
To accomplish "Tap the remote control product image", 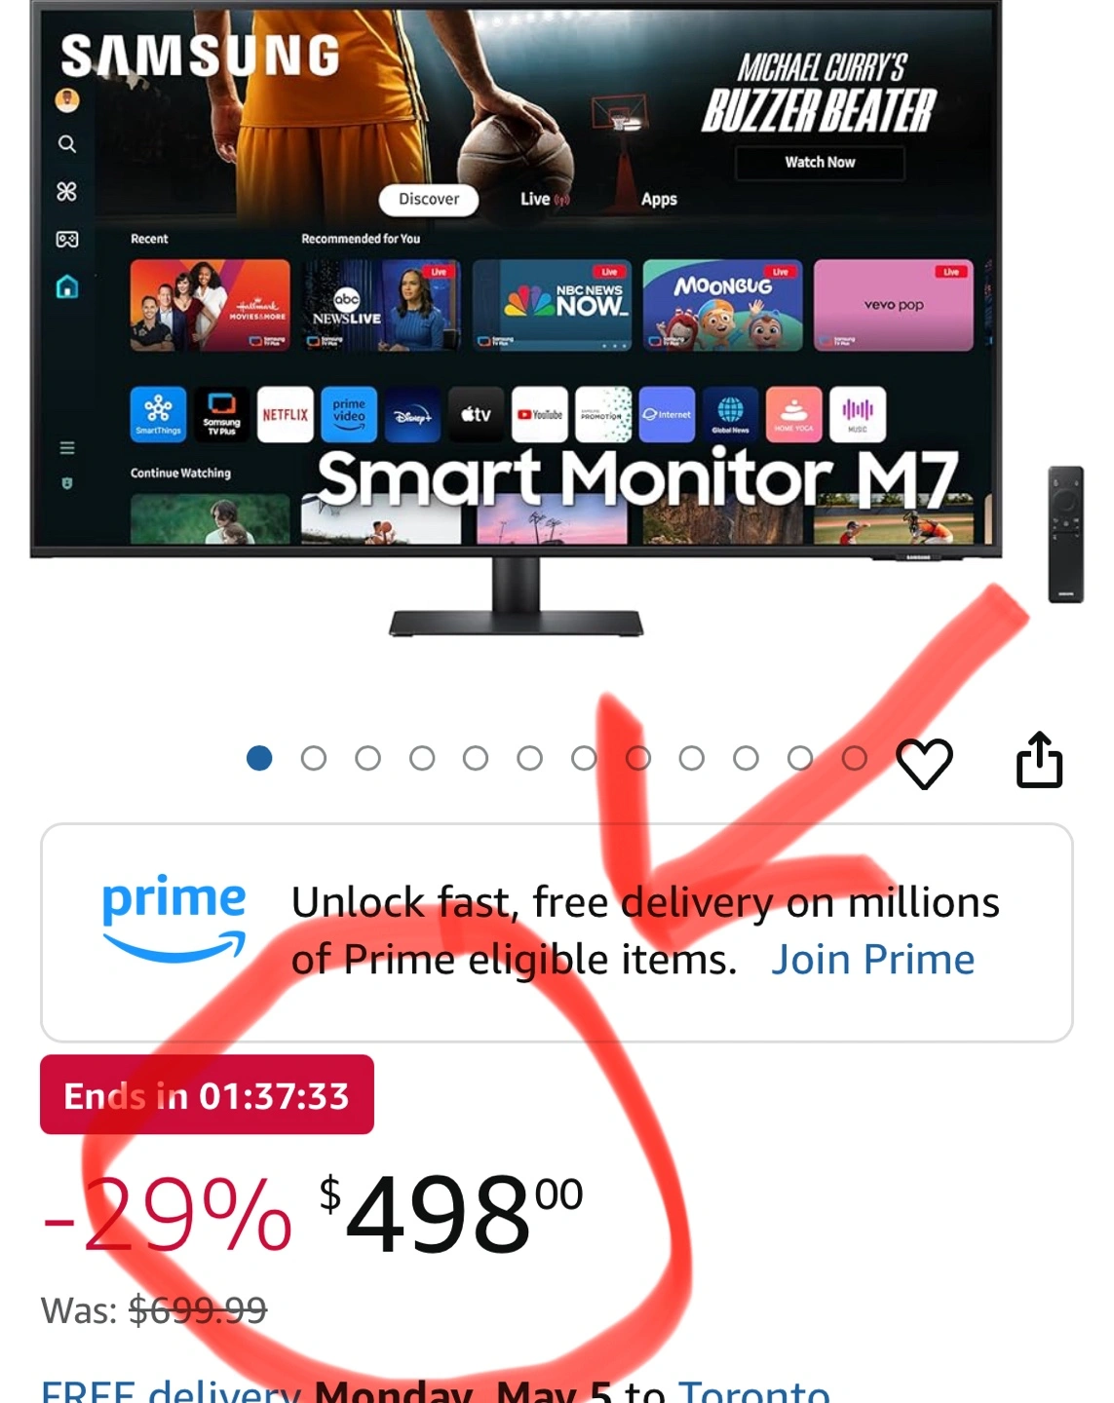I will pos(1065,534).
